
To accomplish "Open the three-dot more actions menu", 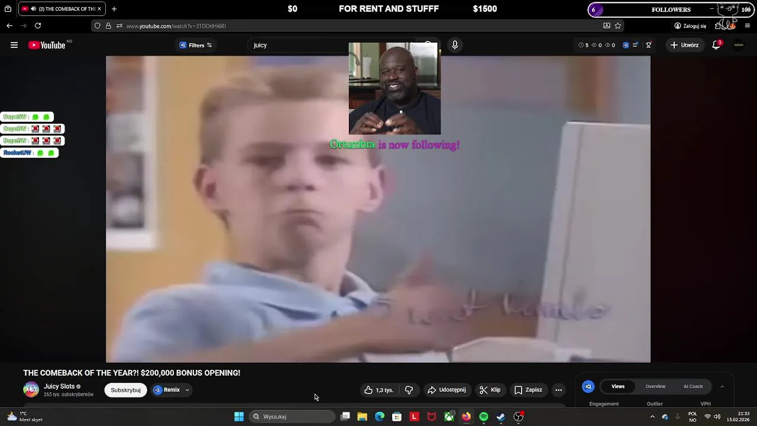I will [x=558, y=390].
